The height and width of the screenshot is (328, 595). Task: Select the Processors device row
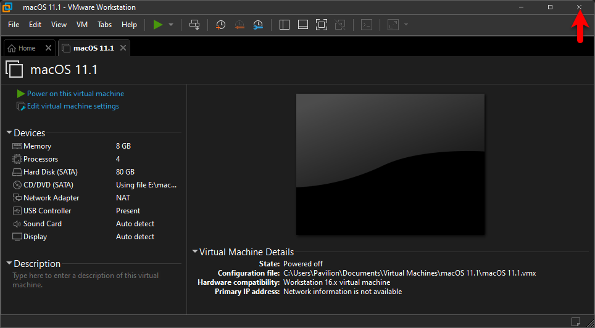[x=97, y=159]
